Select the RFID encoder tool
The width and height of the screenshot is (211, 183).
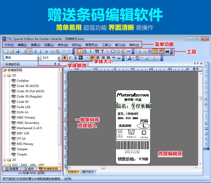pyautogui.click(x=129, y=51)
